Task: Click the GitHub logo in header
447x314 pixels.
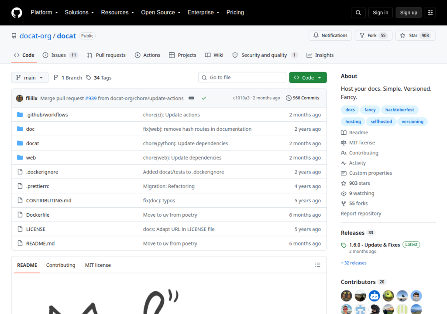Action: point(17,13)
